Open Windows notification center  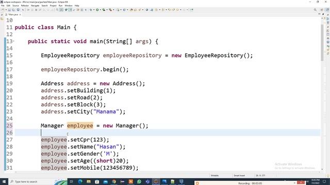pos(324,181)
